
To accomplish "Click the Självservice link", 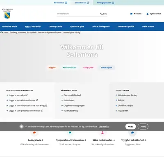I will pos(154,14).
